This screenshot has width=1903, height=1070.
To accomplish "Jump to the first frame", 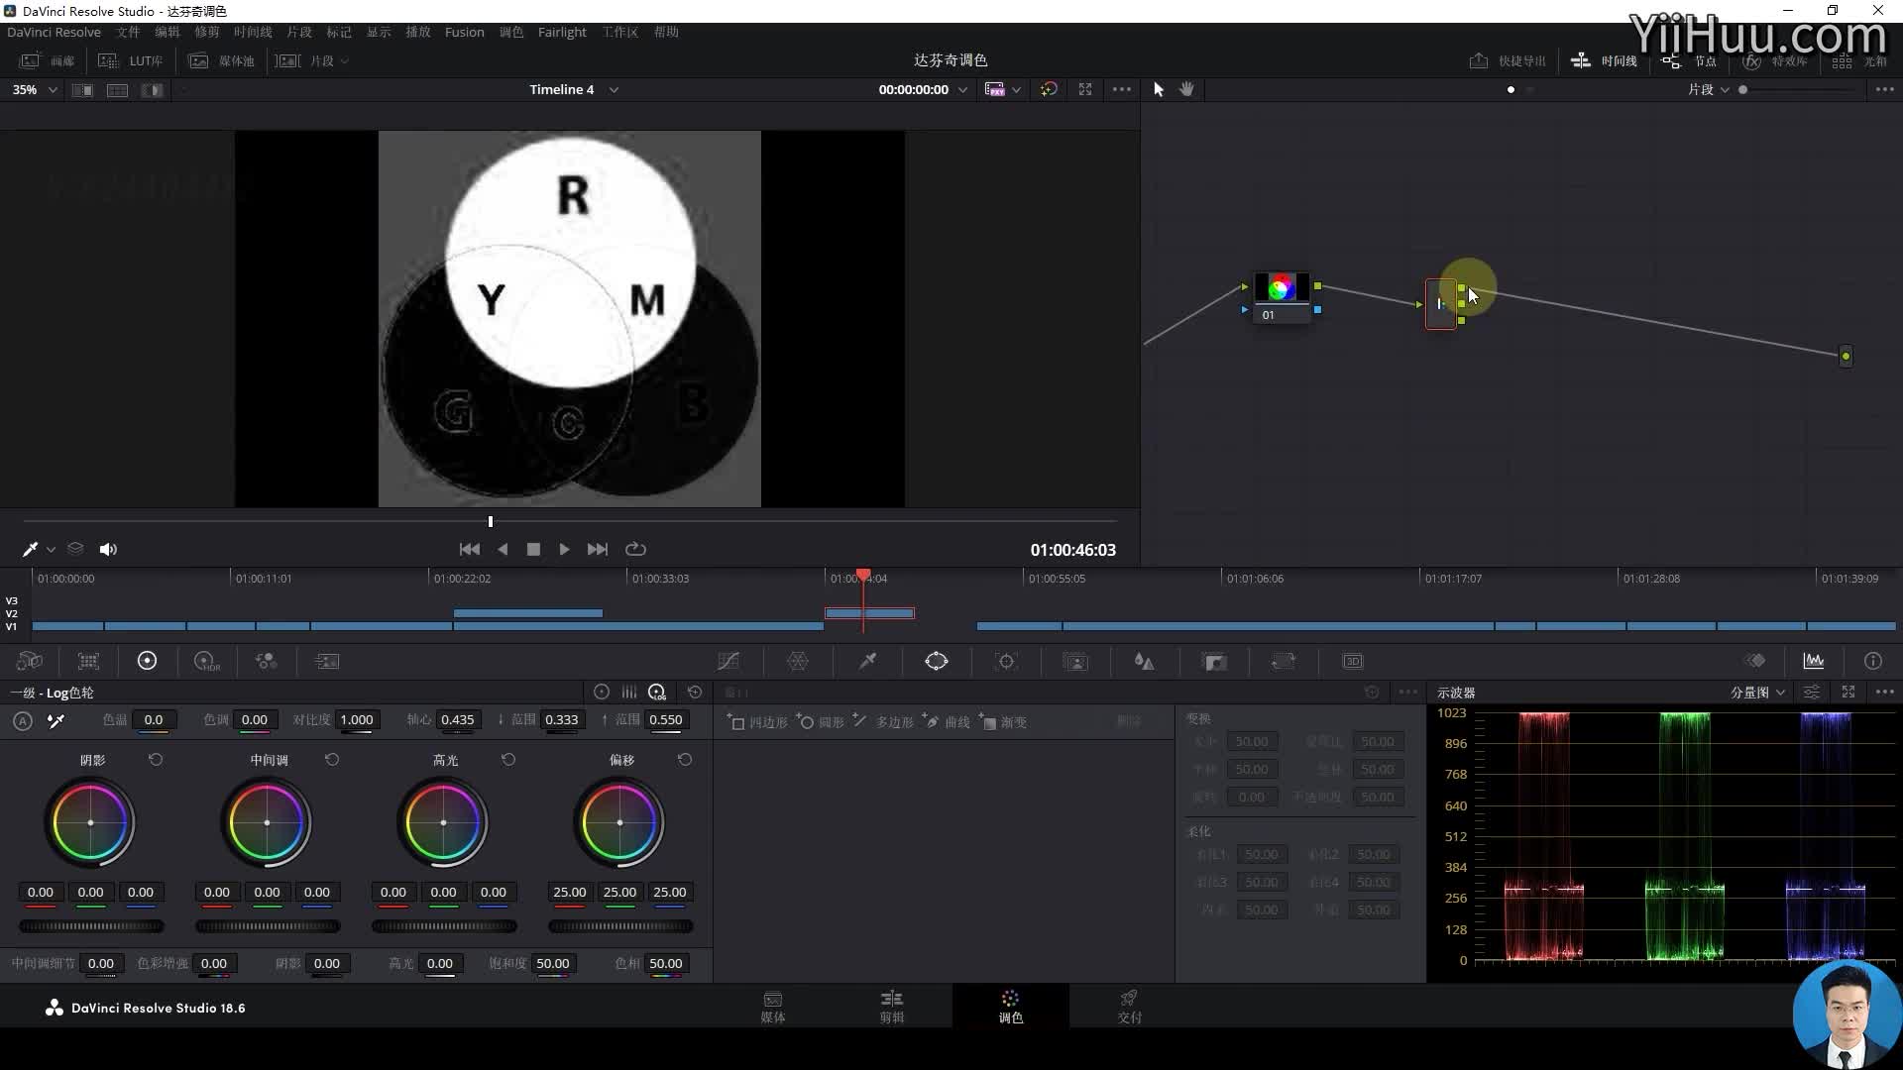I will click(470, 549).
